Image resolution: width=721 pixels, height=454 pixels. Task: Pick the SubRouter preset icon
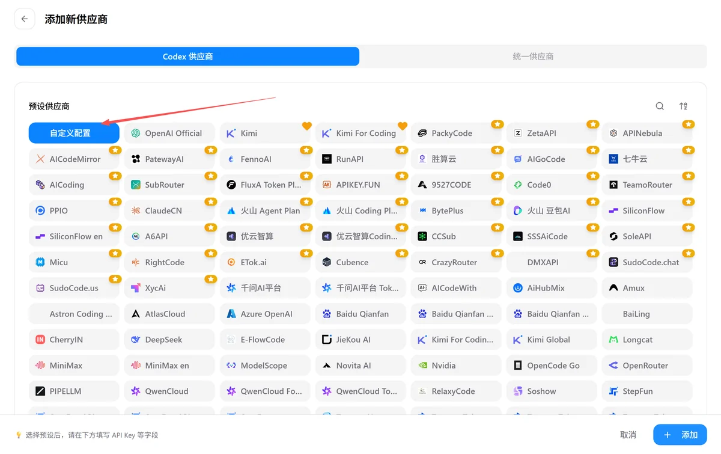click(x=136, y=185)
